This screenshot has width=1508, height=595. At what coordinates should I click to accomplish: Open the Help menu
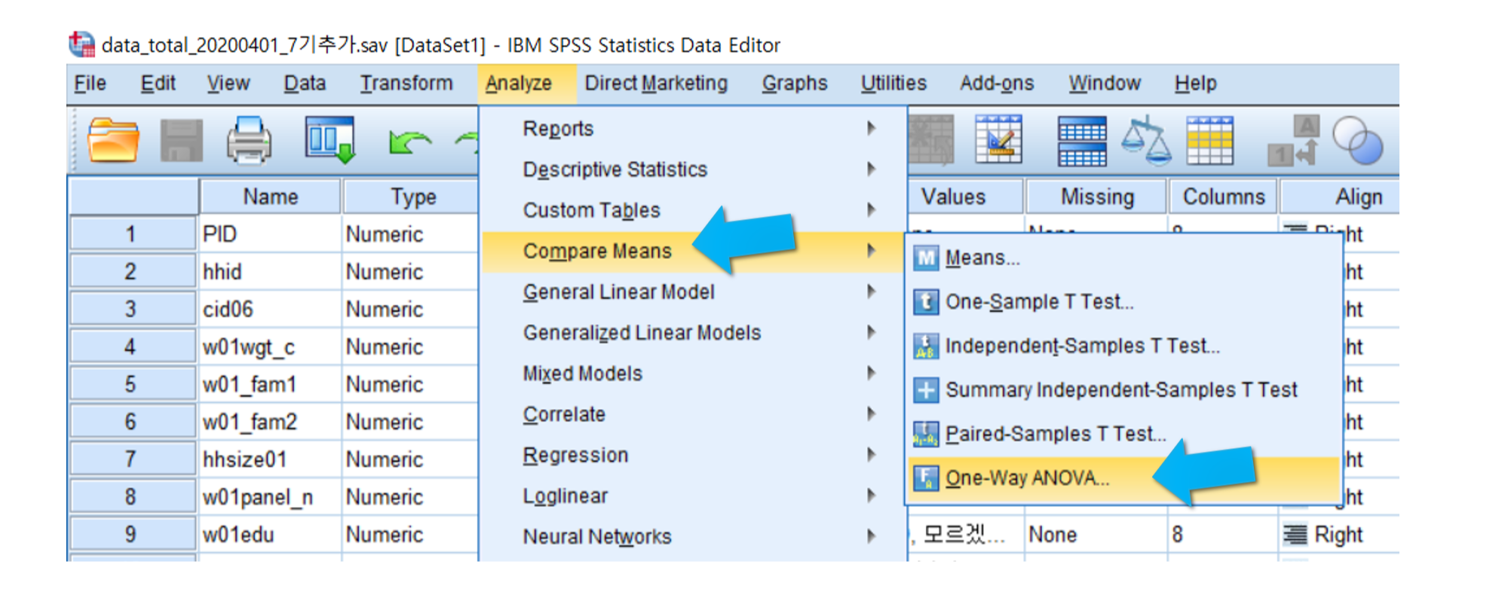tap(1196, 83)
